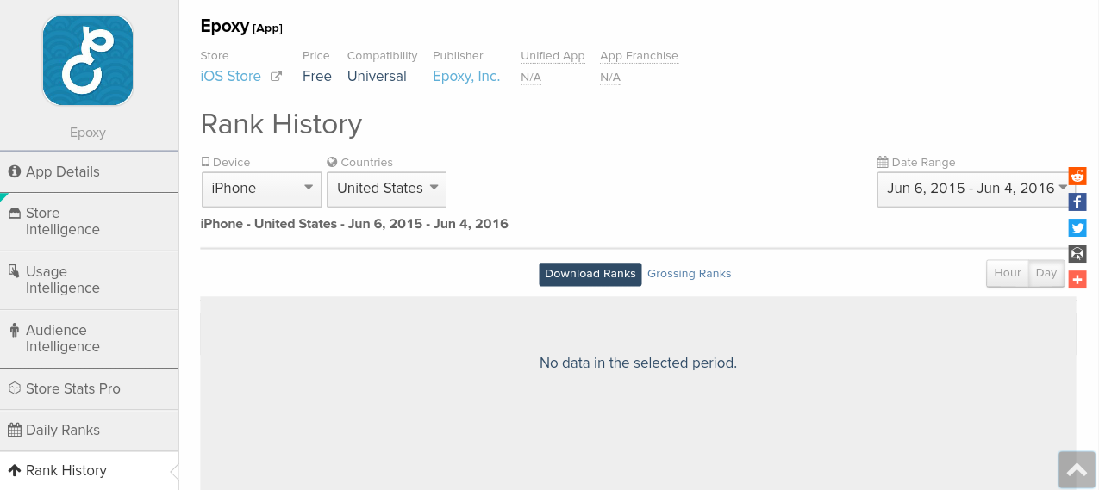Open the iPhone device dropdown

(261, 189)
